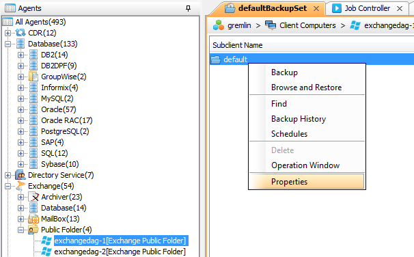
Task: Expand the Archiver(23) node
Action: [x=21, y=198]
